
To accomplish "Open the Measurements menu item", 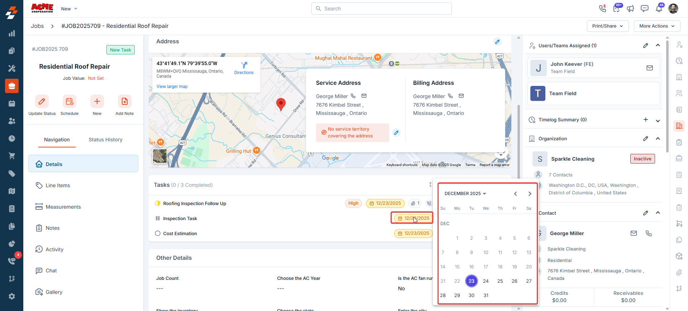I will (83, 207).
